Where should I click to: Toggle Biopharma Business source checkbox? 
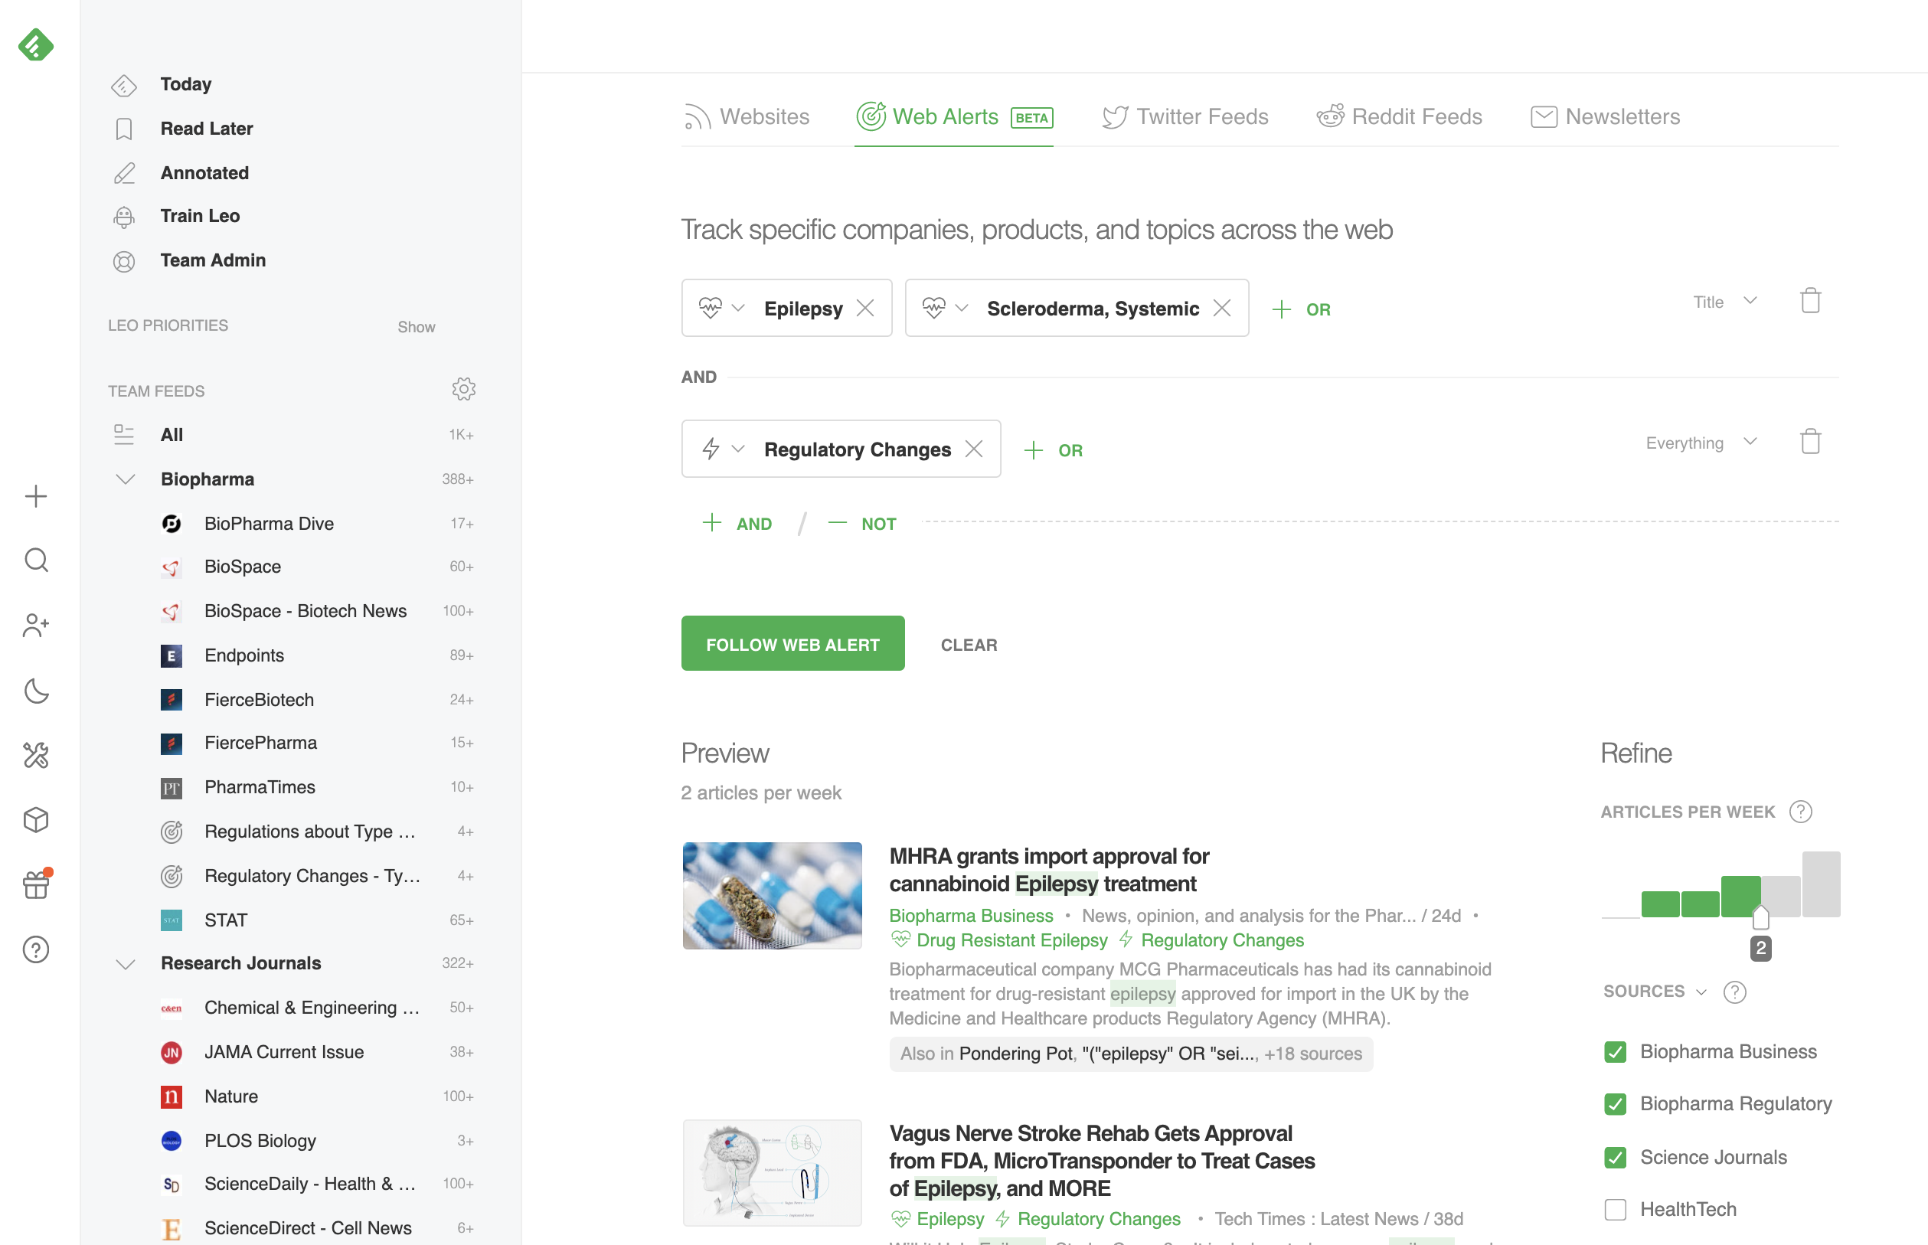[x=1615, y=1052]
